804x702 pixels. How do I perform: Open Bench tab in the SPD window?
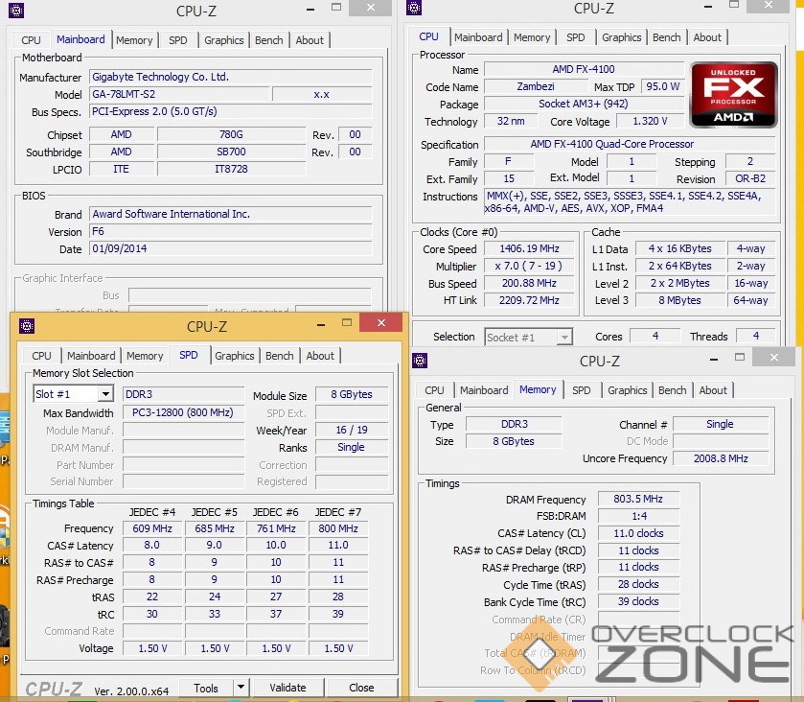pos(279,356)
